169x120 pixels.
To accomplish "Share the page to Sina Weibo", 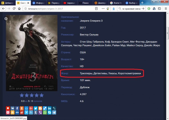I will point(22,112).
